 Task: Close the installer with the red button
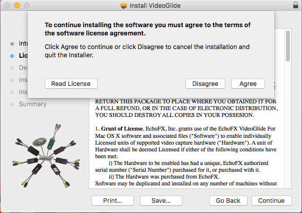6,5
